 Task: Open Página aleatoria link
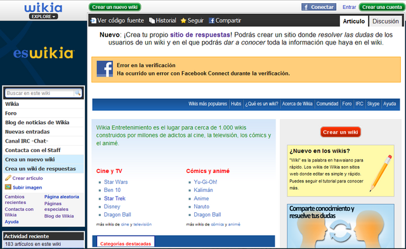[x=62, y=197]
